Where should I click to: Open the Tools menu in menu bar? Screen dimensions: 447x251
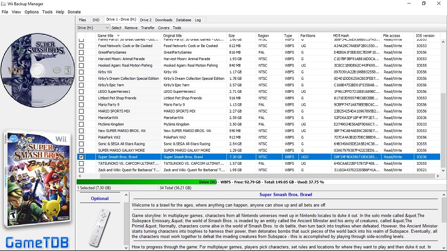(47, 12)
